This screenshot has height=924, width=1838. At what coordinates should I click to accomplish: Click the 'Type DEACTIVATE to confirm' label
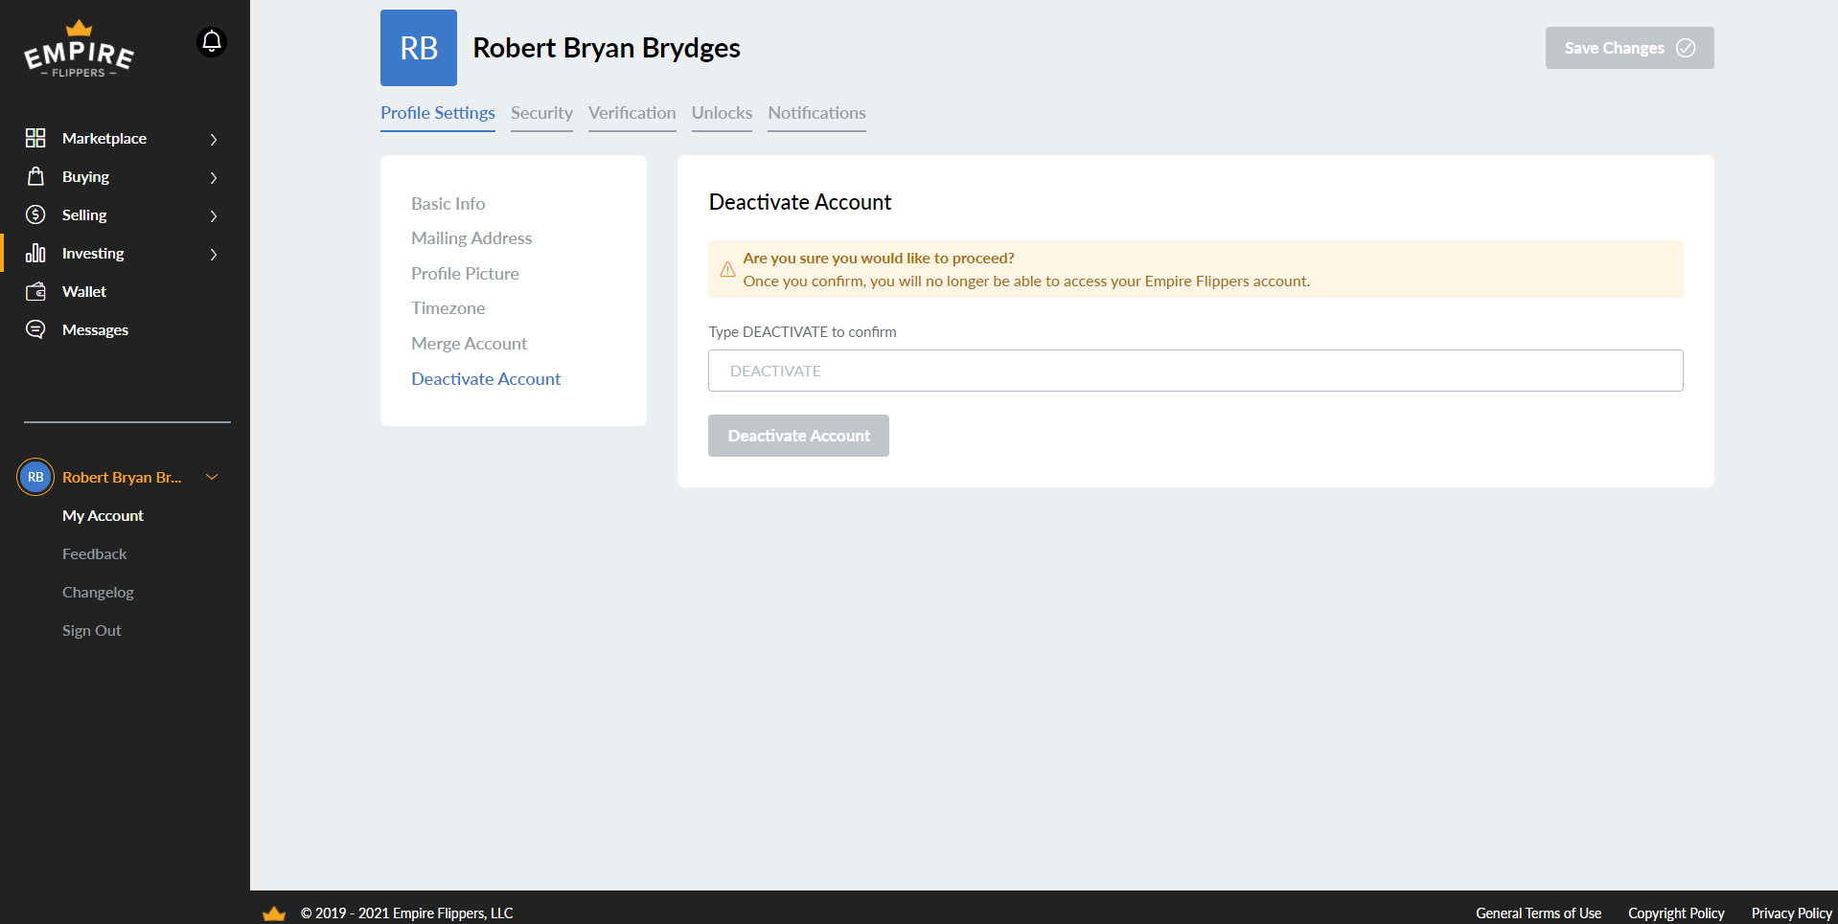(802, 331)
